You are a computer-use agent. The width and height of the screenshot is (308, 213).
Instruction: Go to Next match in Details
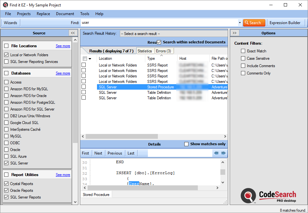point(98,153)
